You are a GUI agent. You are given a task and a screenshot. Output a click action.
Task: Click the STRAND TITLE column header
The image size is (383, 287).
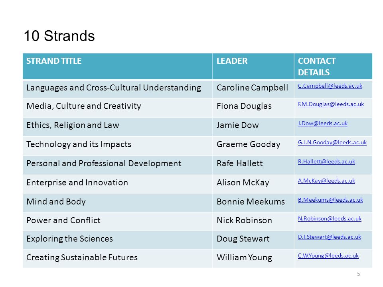point(118,66)
